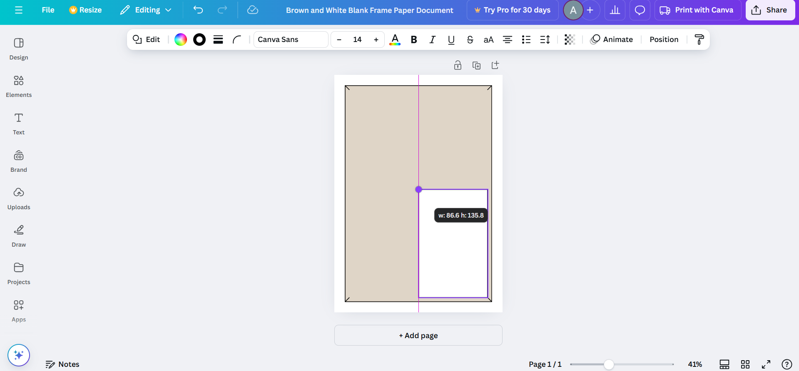
Task: Click the duplicate page icon
Action: pyautogui.click(x=476, y=65)
